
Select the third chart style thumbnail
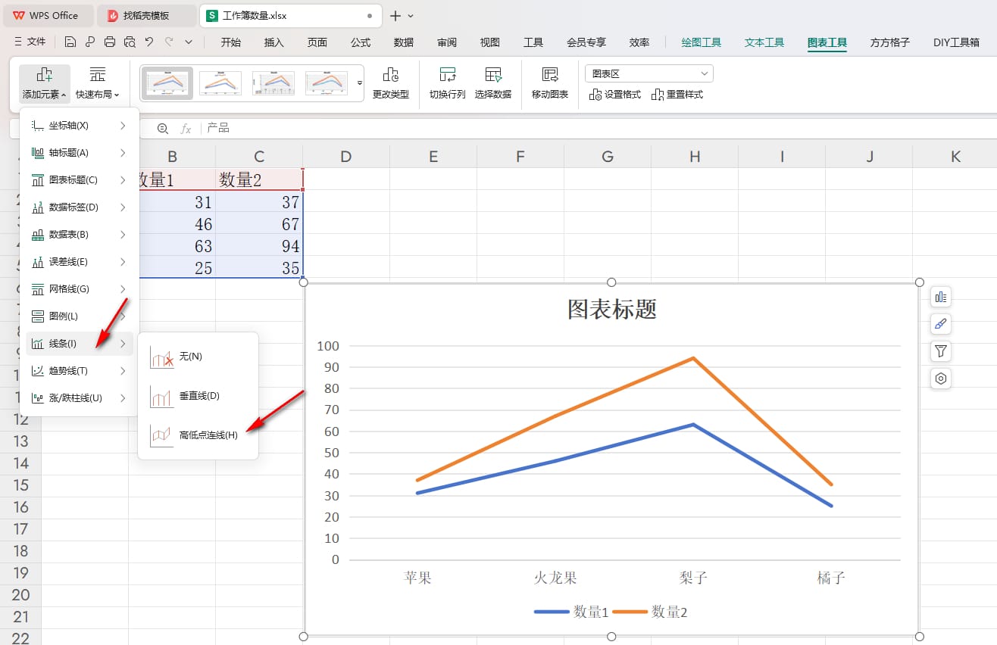(273, 83)
